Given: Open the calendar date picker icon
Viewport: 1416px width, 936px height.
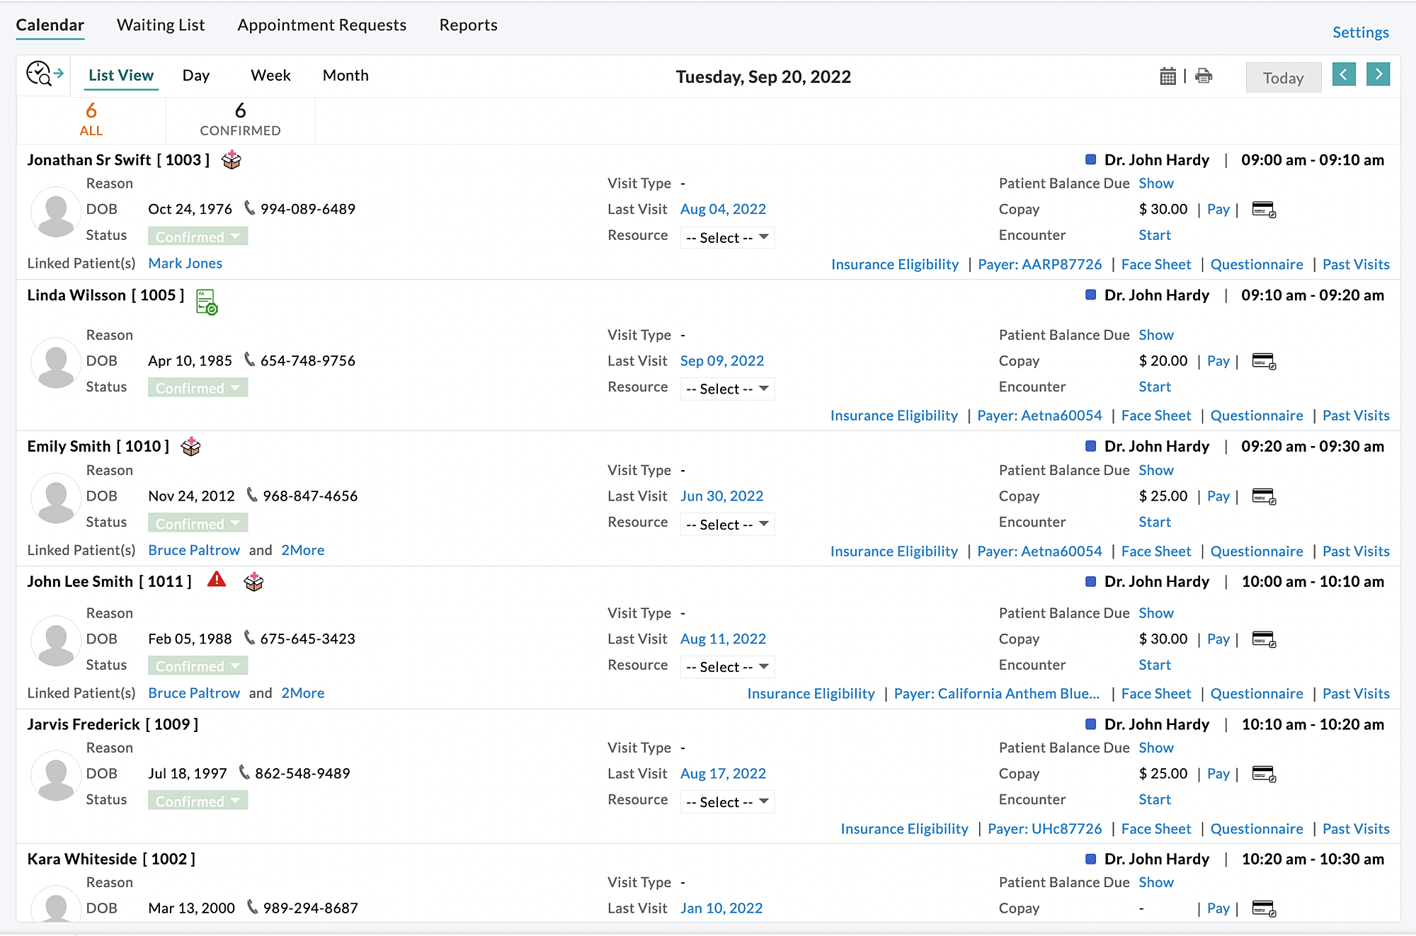Looking at the screenshot, I should pos(1167,76).
